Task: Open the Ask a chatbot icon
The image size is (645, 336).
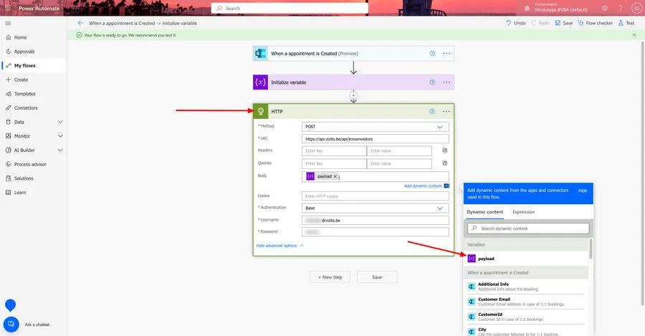Action: click(11, 324)
